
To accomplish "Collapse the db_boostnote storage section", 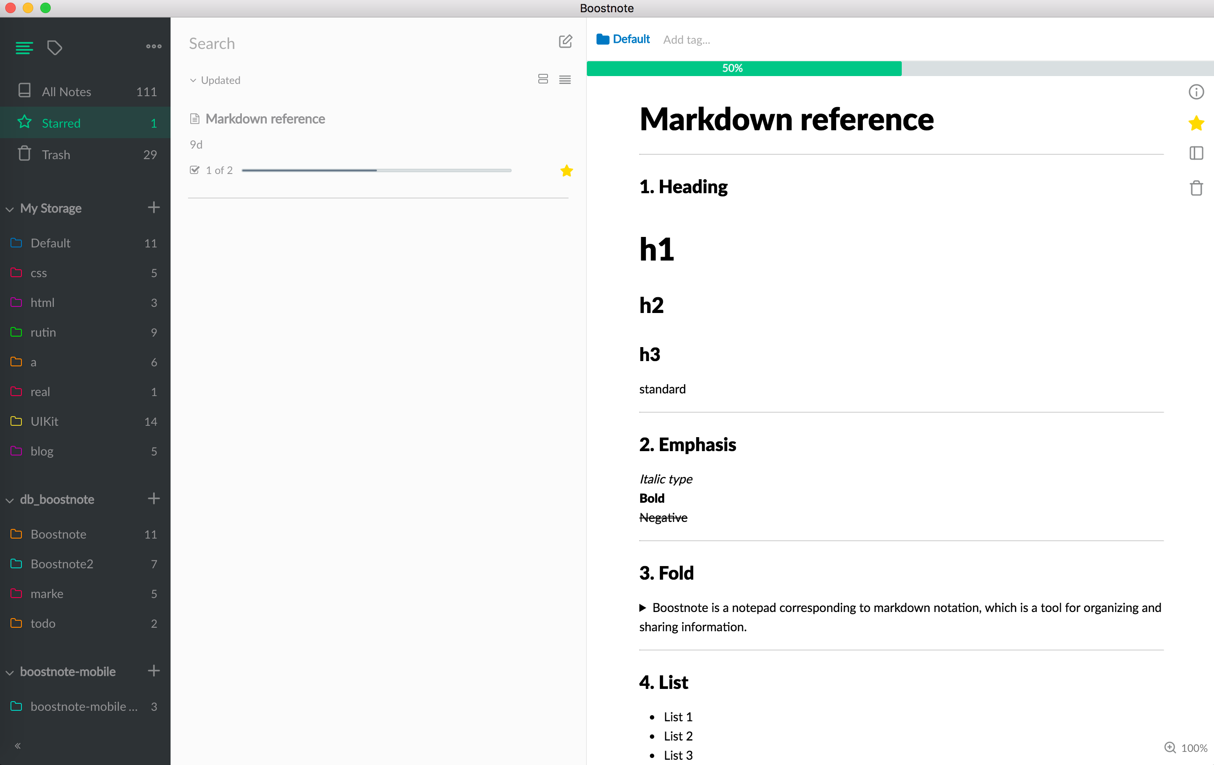I will coord(10,501).
